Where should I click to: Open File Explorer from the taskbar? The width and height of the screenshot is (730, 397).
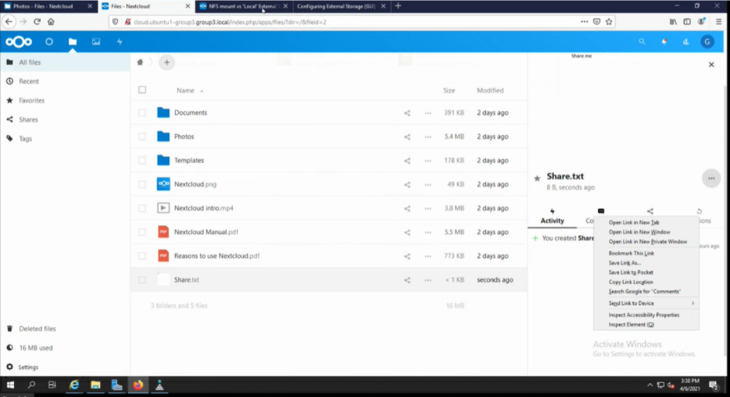coord(95,385)
